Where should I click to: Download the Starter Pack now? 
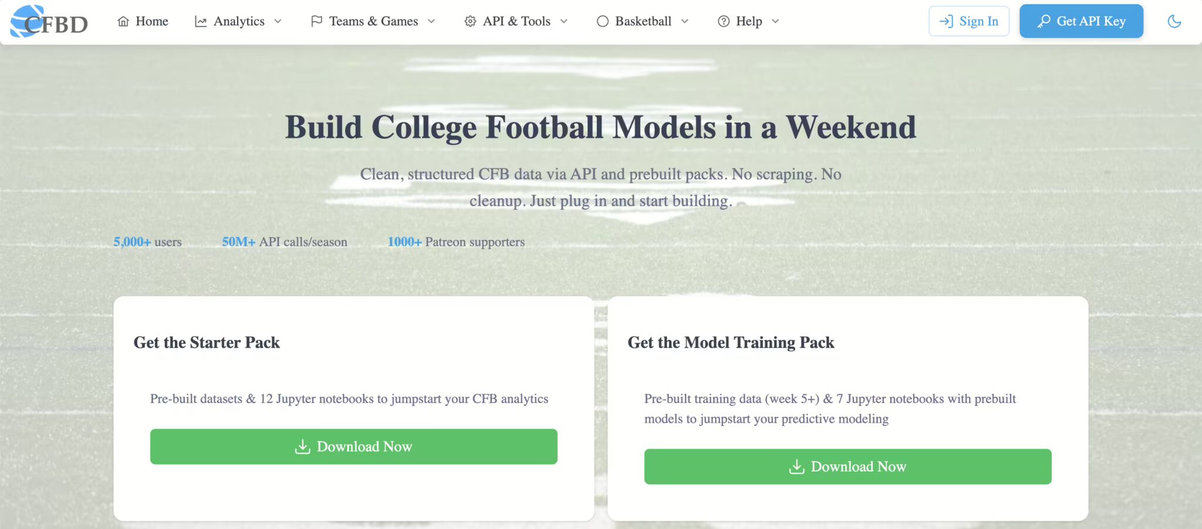(353, 446)
